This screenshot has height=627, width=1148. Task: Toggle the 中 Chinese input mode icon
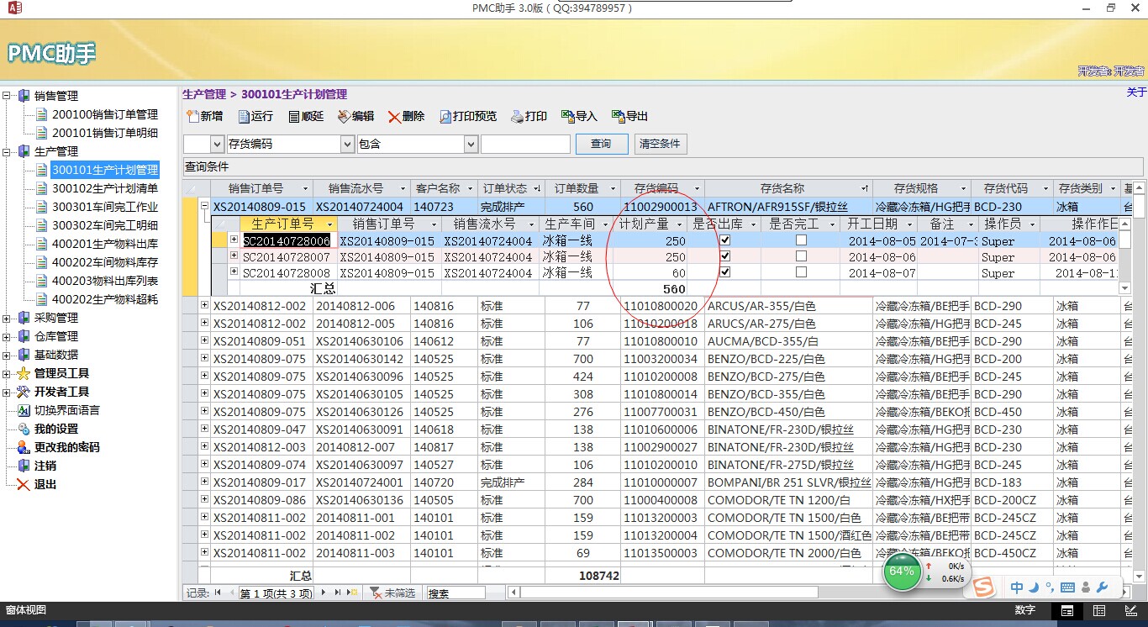(1017, 587)
